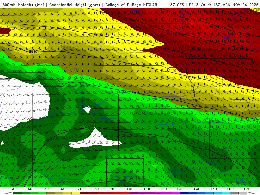The width and height of the screenshot is (260, 195).
Task: Click the 150 knots color bar label
Action: pyautogui.click(x=214, y=189)
